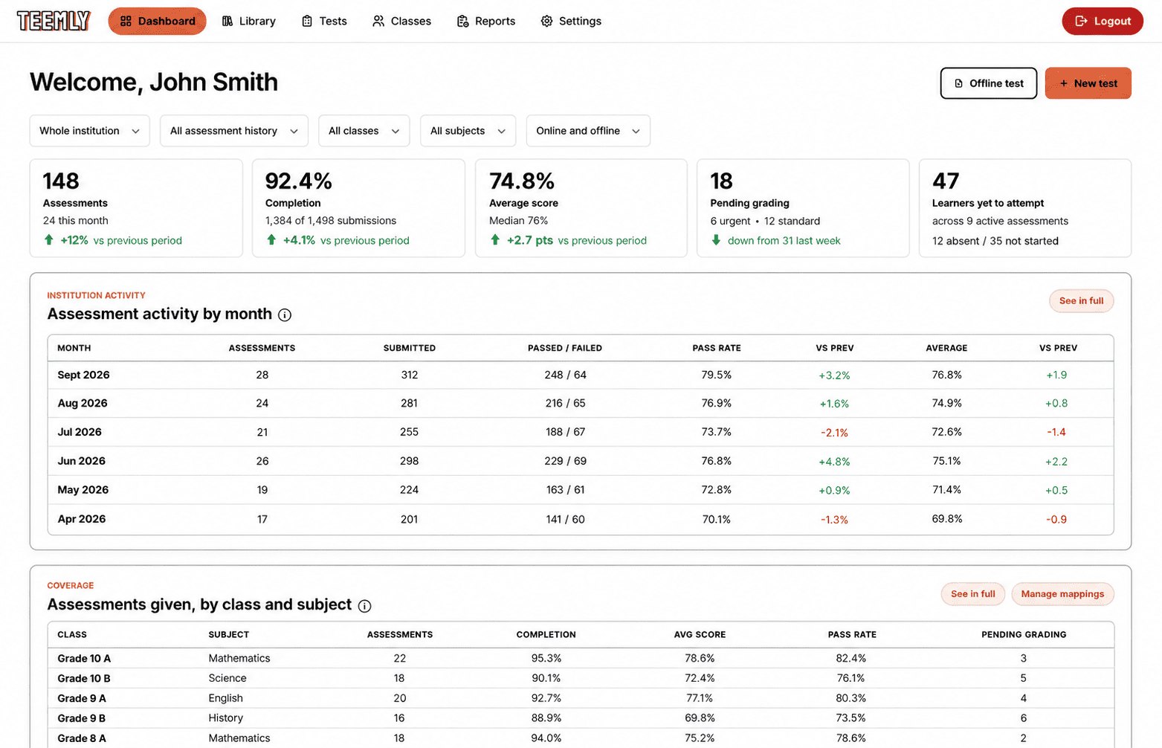The image size is (1162, 748).
Task: Click the 74.8% Average score card
Action: (x=581, y=208)
